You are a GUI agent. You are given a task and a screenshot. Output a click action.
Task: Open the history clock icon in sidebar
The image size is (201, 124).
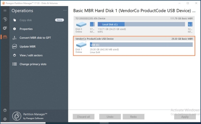(5, 19)
